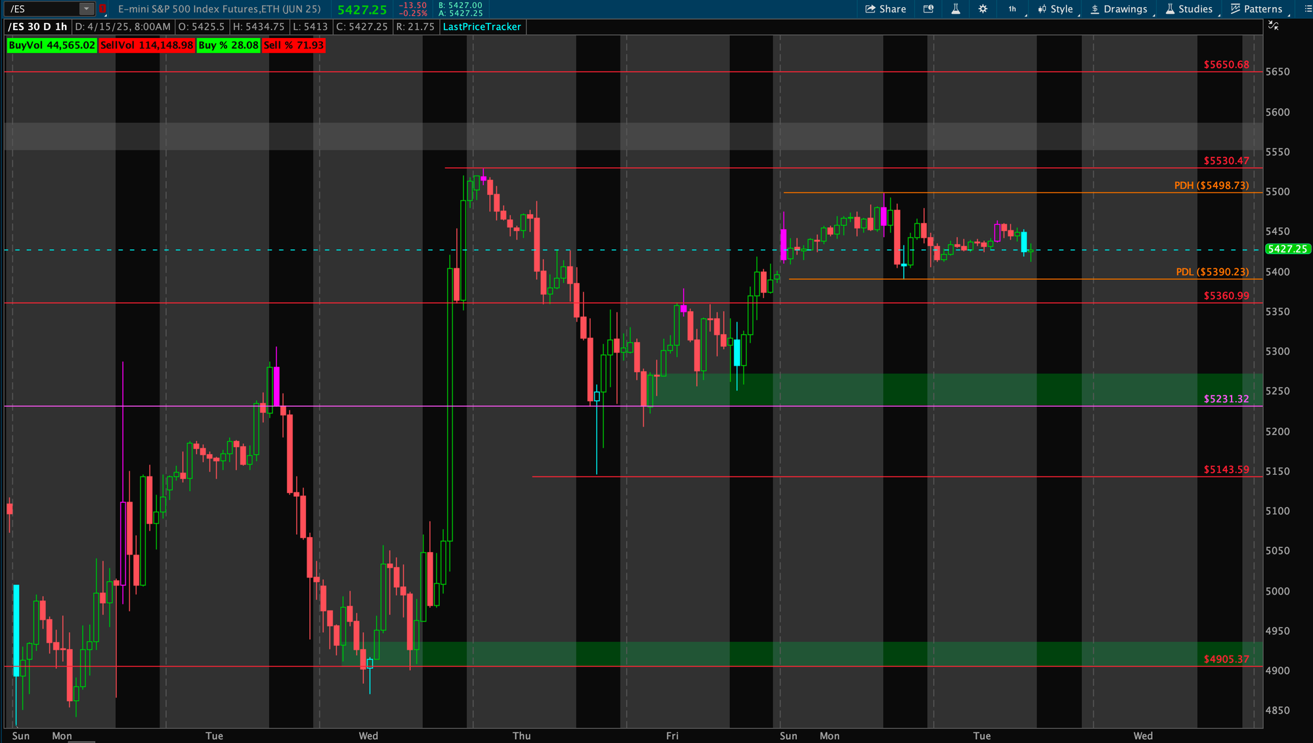Open the quick chart alert icon

click(x=928, y=9)
